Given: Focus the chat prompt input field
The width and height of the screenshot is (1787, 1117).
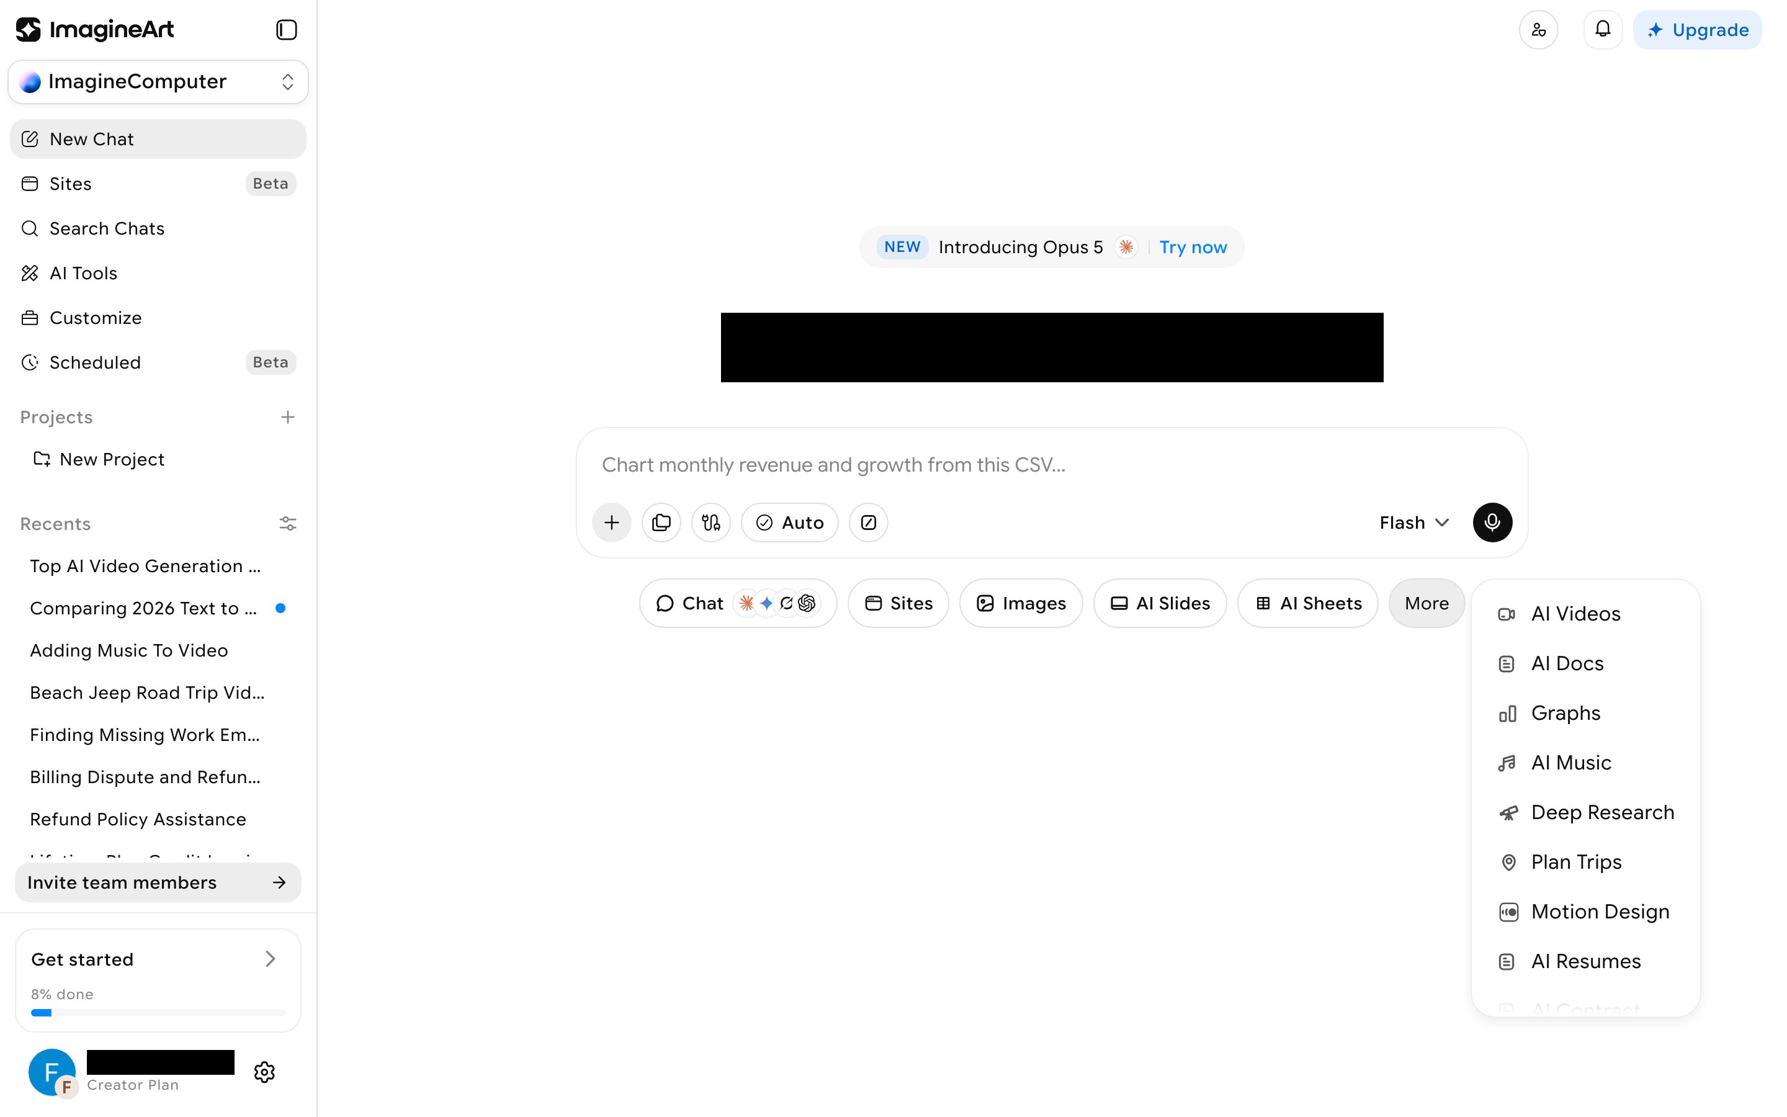Looking at the screenshot, I should (1052, 465).
